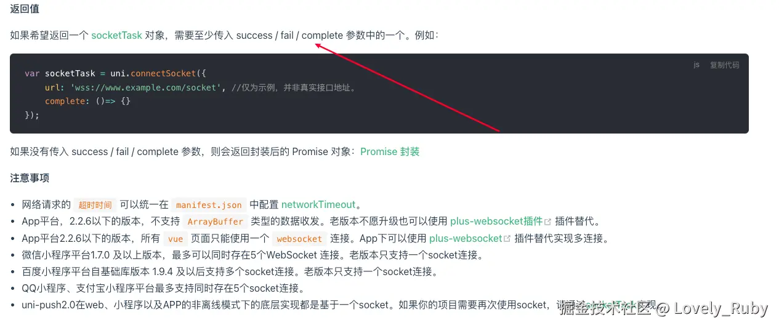The height and width of the screenshot is (328, 779).
Task: Click external-link icon after plus-websocket插件
Action: (x=547, y=222)
